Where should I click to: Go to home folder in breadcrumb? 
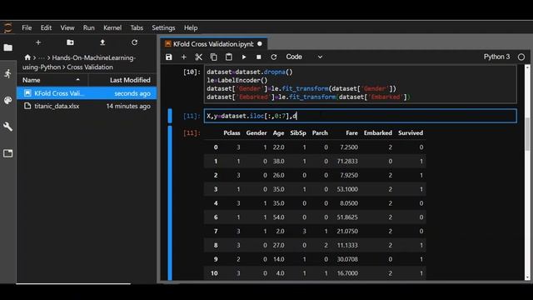point(27,57)
